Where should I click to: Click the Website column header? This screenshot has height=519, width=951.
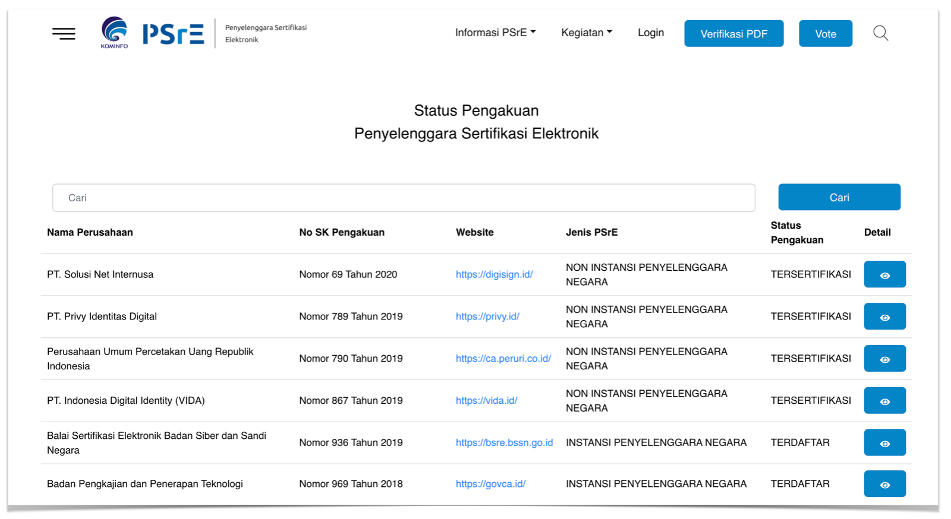(474, 232)
